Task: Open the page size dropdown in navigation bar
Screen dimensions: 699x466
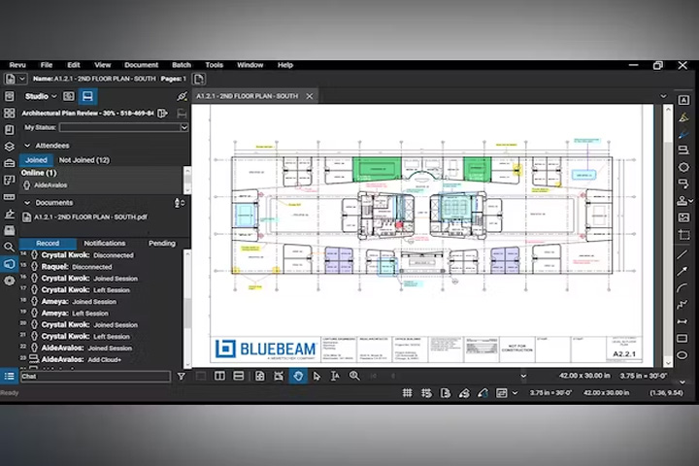Action: [523, 376]
